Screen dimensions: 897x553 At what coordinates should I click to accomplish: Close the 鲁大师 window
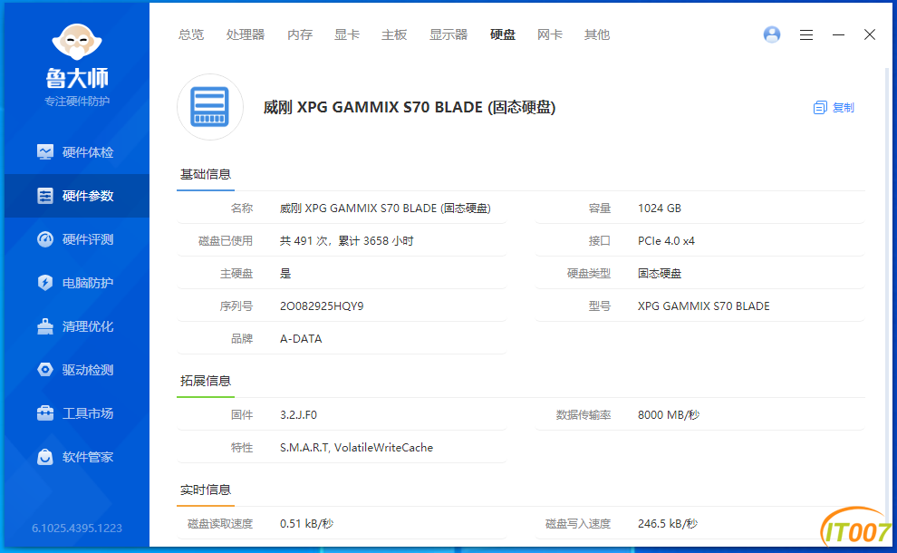click(x=870, y=34)
